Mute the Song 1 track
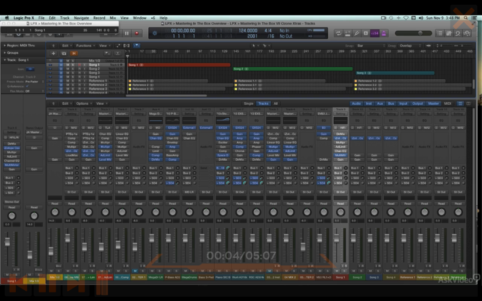The height and width of the screenshot is (301, 482). (67, 64)
